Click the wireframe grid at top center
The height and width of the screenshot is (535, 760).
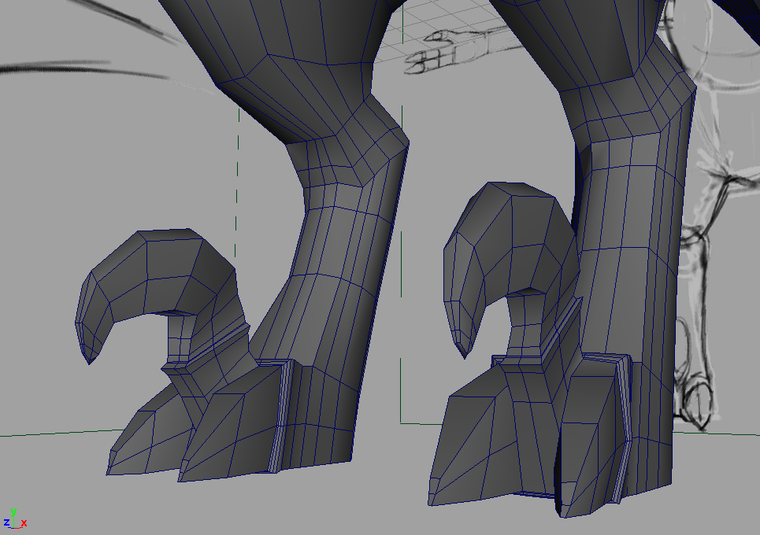[441, 16]
